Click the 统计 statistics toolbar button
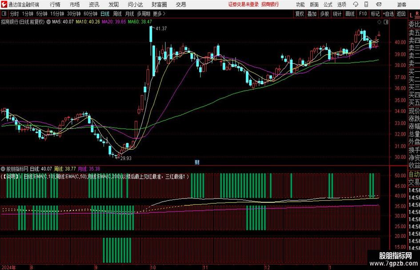The width and height of the screenshot is (420, 270). point(337,14)
